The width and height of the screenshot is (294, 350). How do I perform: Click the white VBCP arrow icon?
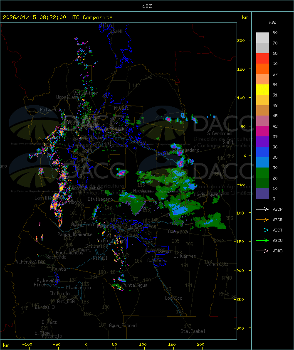point(262,209)
